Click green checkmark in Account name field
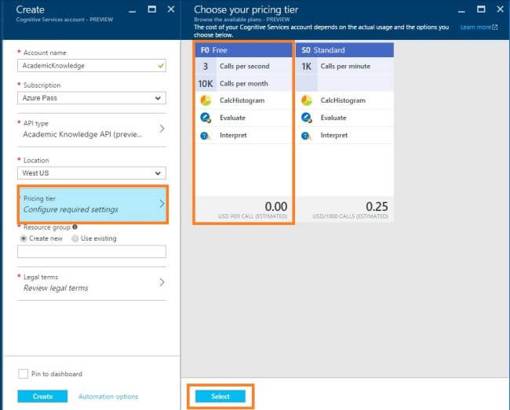 160,66
